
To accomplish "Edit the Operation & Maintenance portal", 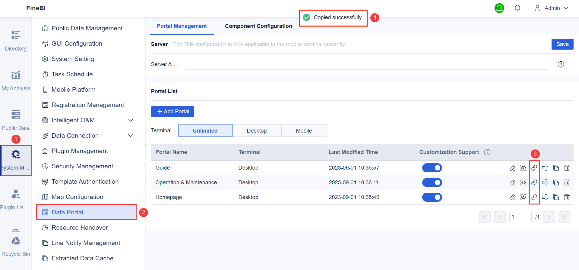I will [x=512, y=183].
